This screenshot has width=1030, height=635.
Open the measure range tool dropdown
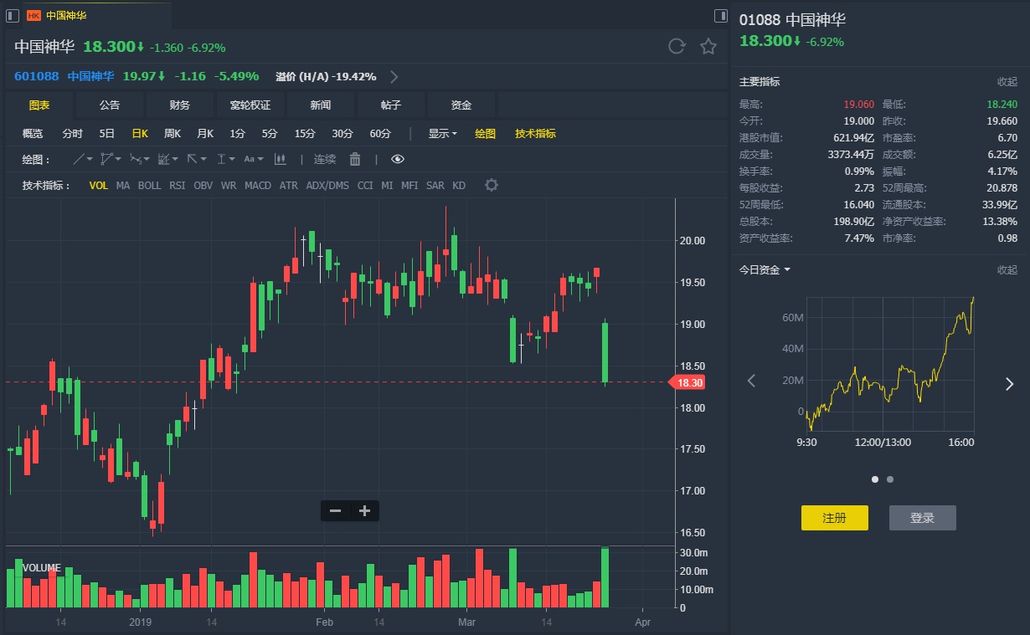(225, 159)
